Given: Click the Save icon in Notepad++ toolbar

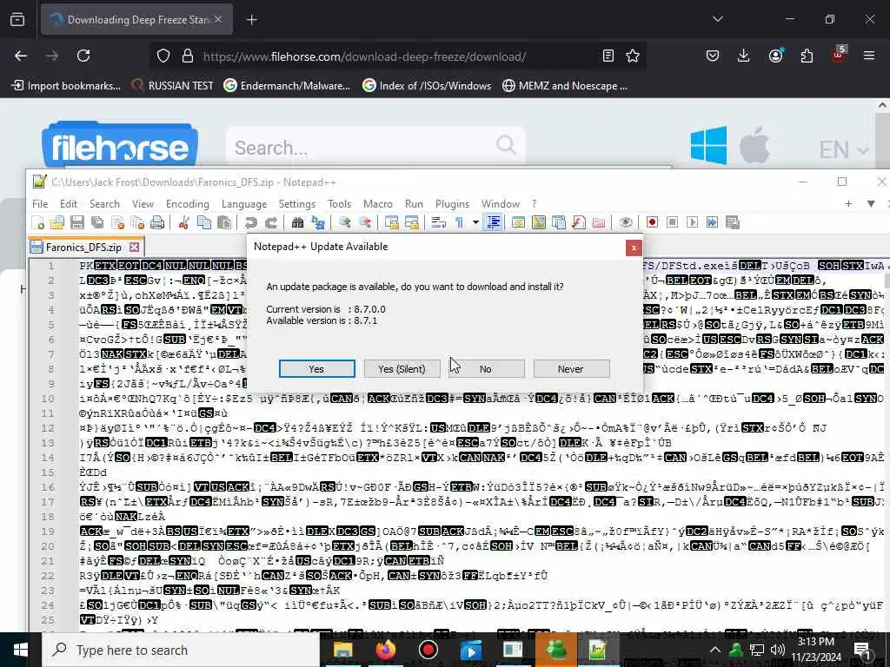Looking at the screenshot, I should click(77, 222).
